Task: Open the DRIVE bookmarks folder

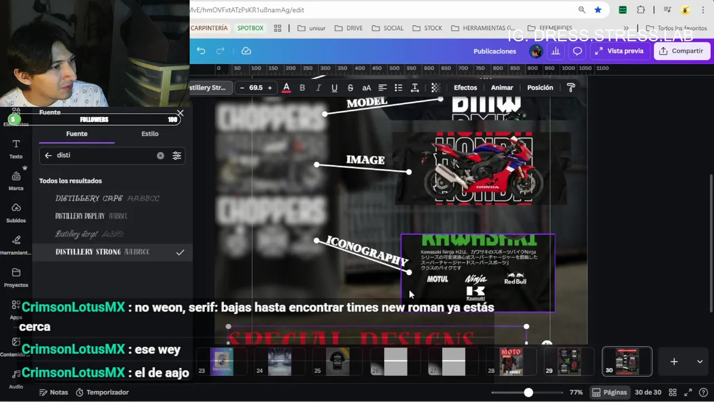Action: pyautogui.click(x=349, y=28)
